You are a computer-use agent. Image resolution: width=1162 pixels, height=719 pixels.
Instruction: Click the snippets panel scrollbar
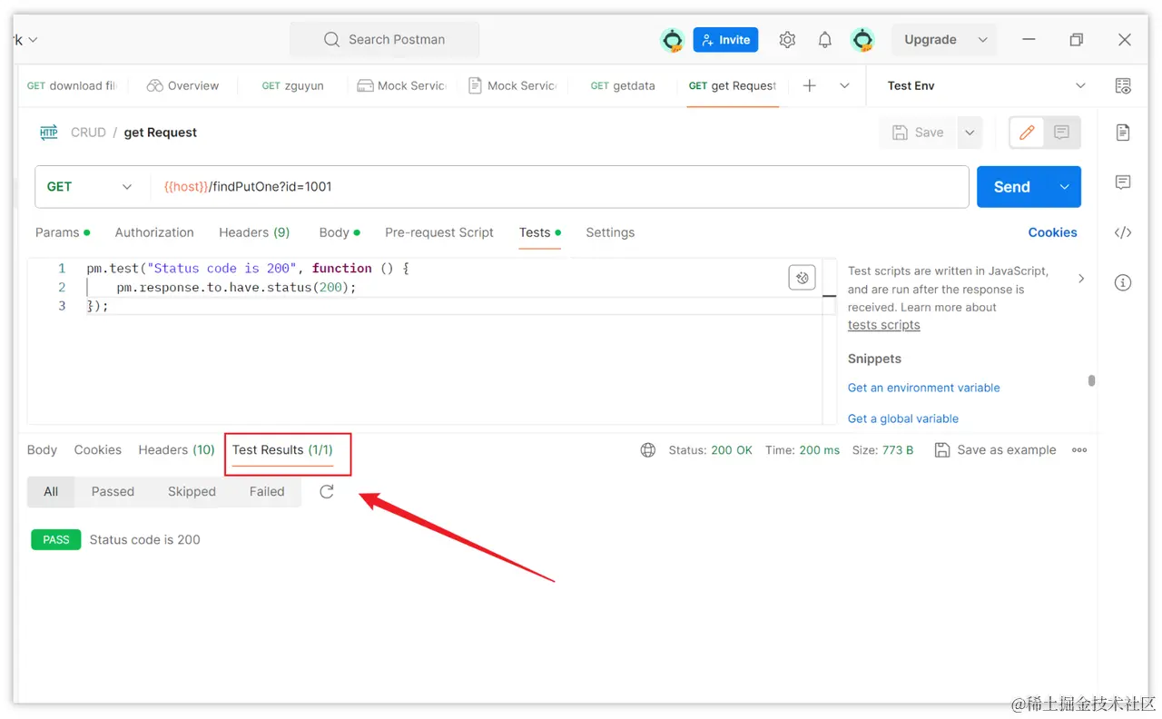1091,381
